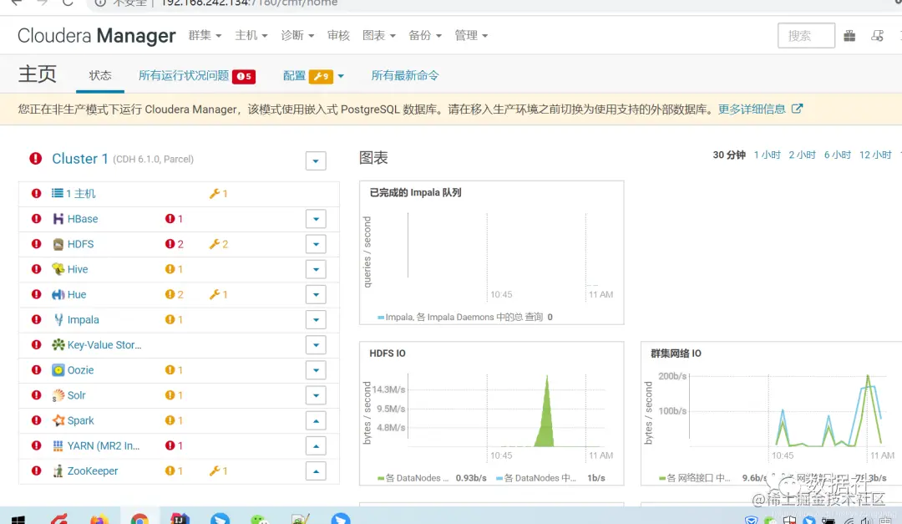Open the parcels gift box icon
This screenshot has width=902, height=524.
coord(849,36)
